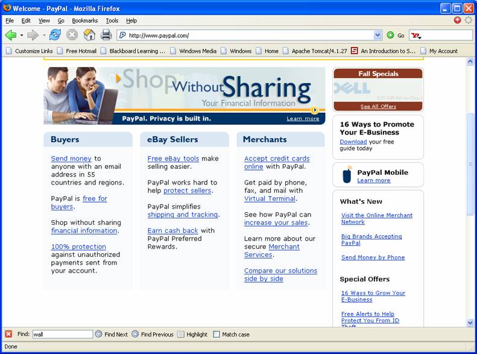The image size is (477, 354).
Task: Click the Print icon in toolbar
Action: click(106, 35)
